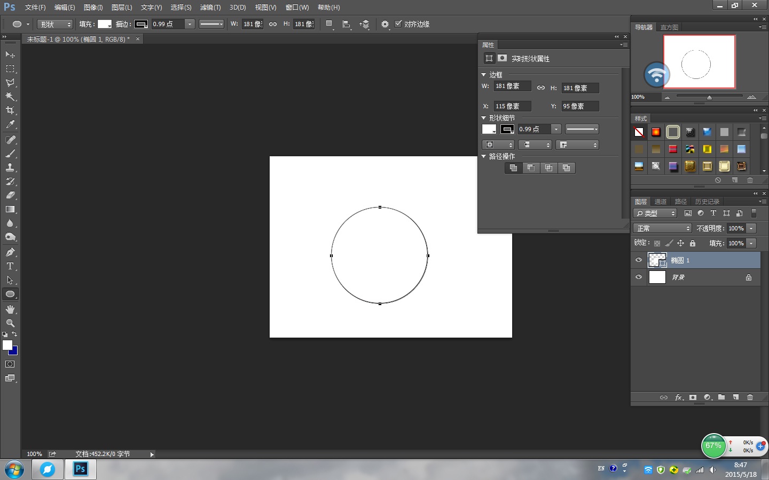Select the Zoom tool
Viewport: 769px width, 480px height.
coord(10,323)
